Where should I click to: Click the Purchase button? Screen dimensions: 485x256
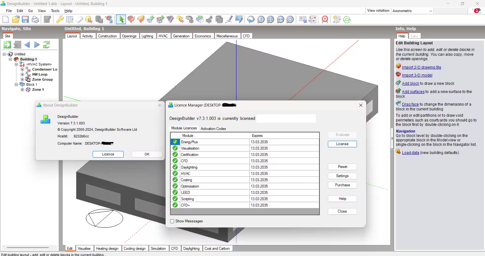click(x=342, y=185)
